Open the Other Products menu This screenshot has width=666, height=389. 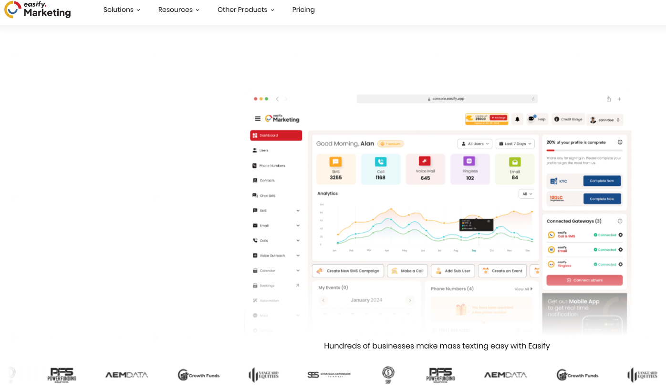point(246,10)
